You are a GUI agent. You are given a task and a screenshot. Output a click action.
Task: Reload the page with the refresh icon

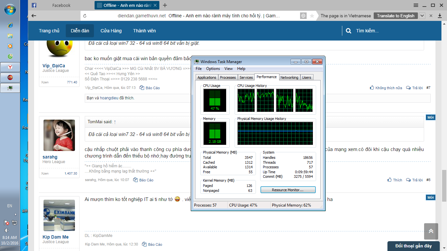point(85,16)
